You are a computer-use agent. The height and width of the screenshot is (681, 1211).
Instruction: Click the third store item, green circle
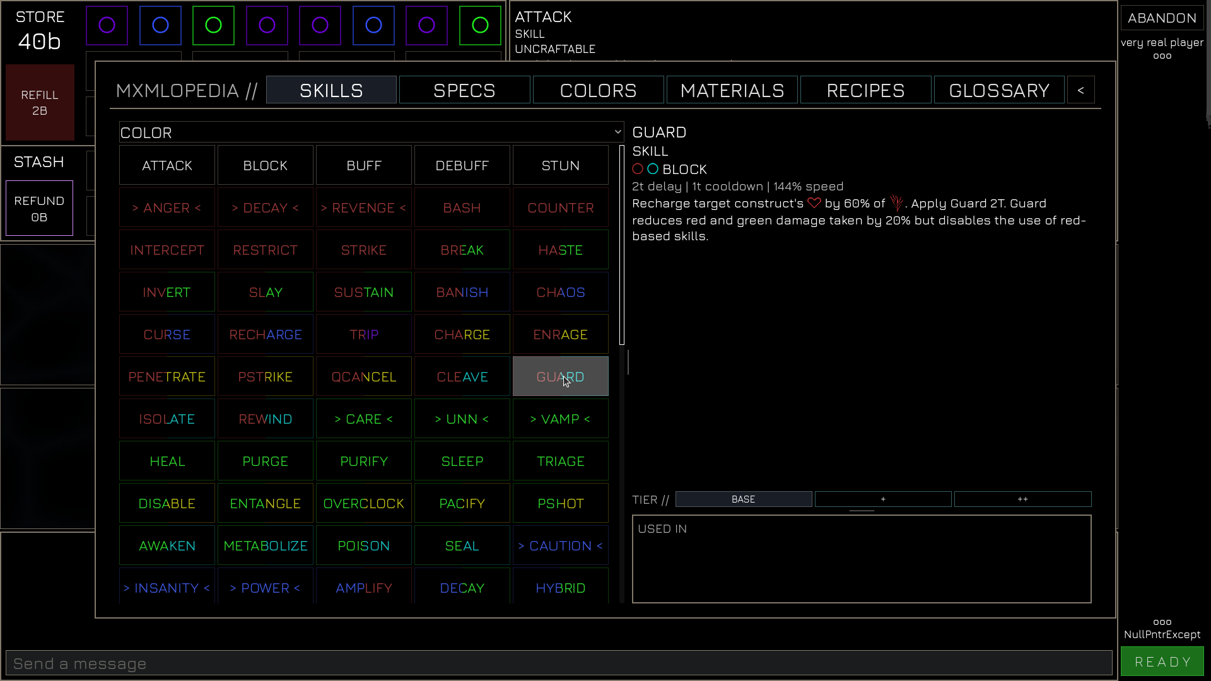tap(213, 25)
